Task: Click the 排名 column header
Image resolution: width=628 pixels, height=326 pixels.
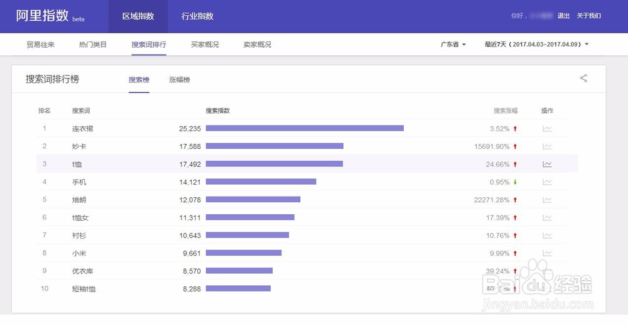Action: click(x=45, y=111)
